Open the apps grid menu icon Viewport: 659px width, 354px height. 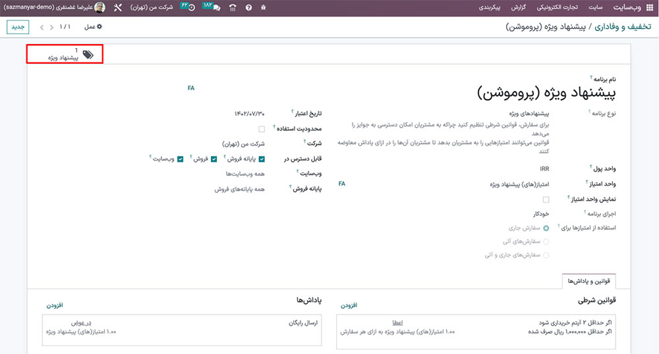tap(648, 7)
